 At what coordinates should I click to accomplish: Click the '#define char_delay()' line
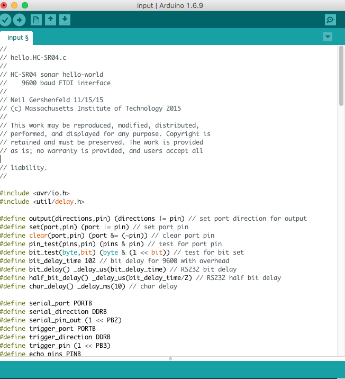(89, 286)
